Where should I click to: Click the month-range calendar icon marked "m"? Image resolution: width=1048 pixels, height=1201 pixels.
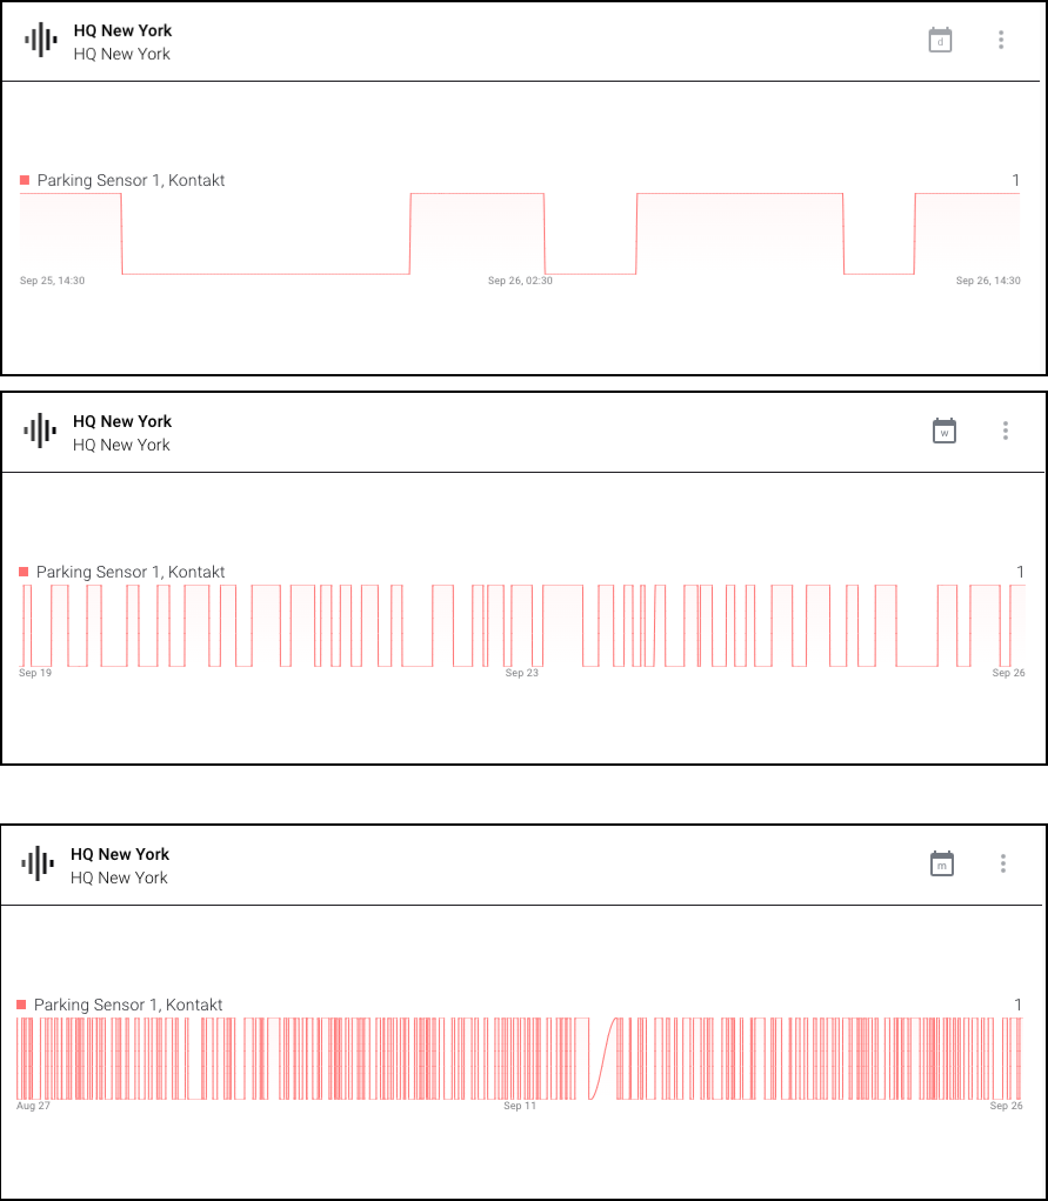[x=942, y=864]
